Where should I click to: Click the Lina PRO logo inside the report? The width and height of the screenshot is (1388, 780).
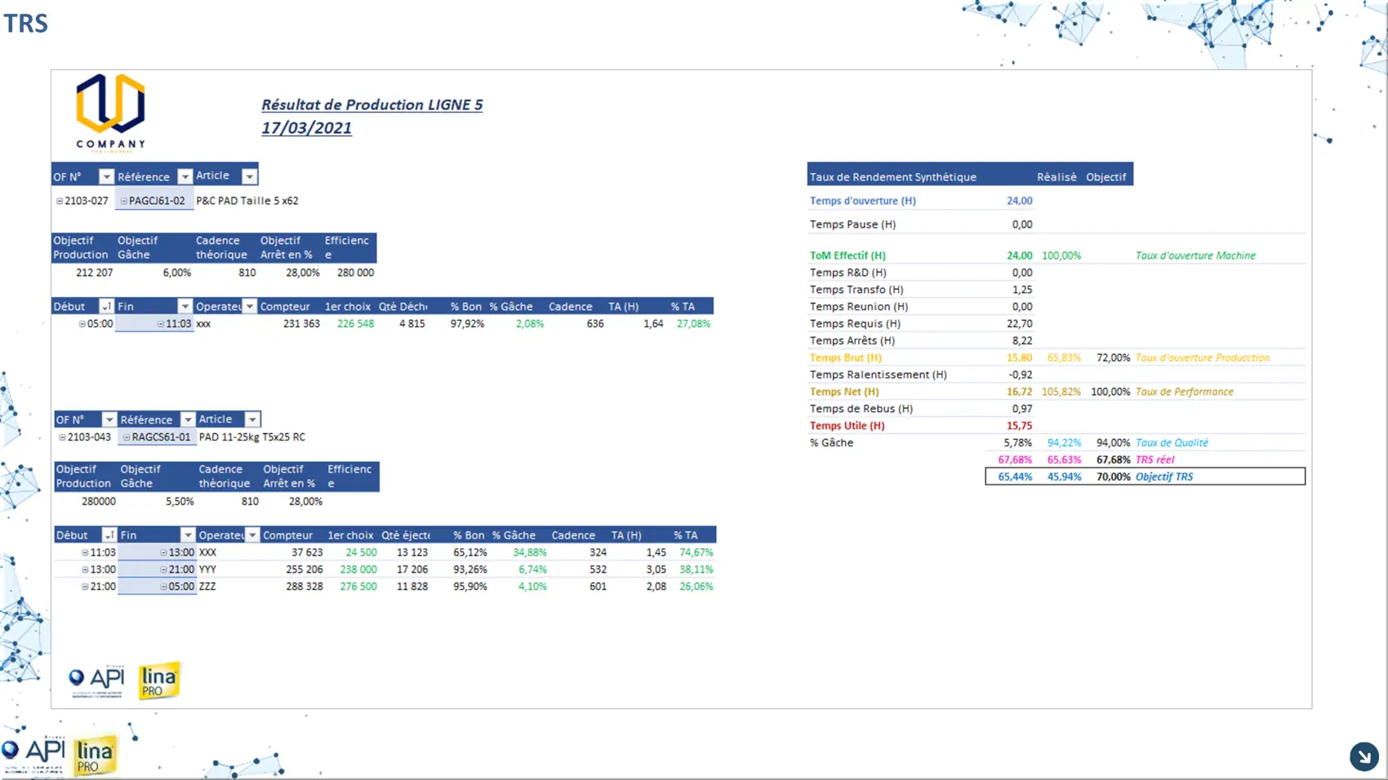158,680
